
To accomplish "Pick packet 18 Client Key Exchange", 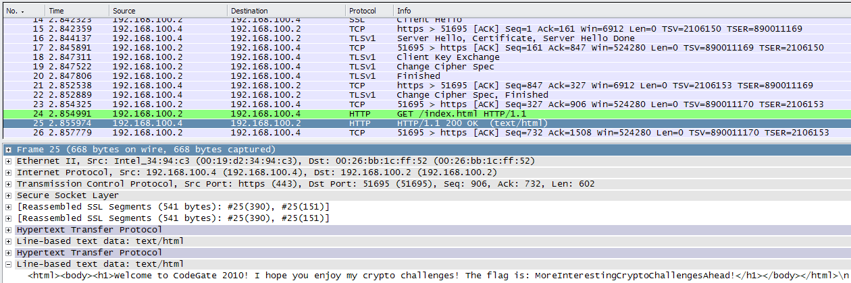I will coord(447,57).
